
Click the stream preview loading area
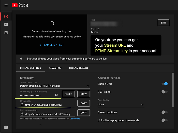(x=52, y=34)
